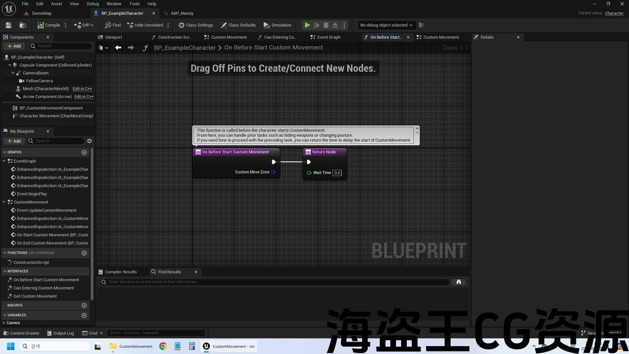Click Add button in Components panel

pyautogui.click(x=14, y=46)
